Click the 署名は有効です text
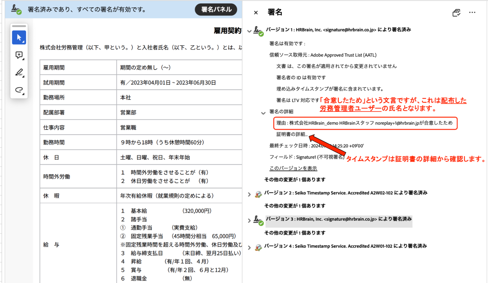 pos(287,43)
